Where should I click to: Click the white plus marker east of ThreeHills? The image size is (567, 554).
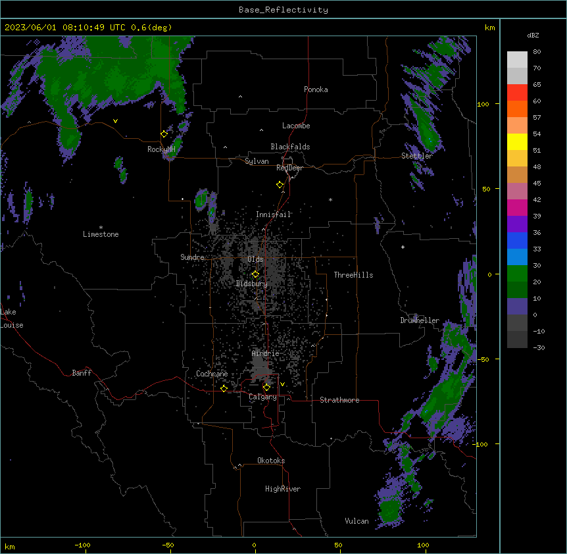(x=403, y=247)
